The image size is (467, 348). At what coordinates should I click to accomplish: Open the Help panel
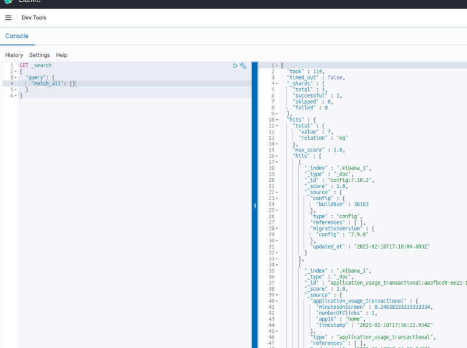[61, 55]
